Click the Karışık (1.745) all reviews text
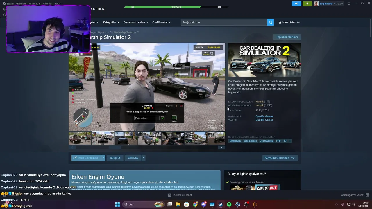The image size is (372, 209). click(x=264, y=105)
